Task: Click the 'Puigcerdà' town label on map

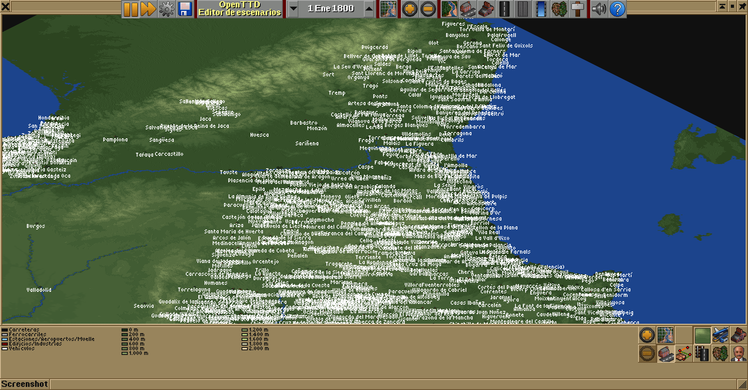Action: pyautogui.click(x=375, y=47)
